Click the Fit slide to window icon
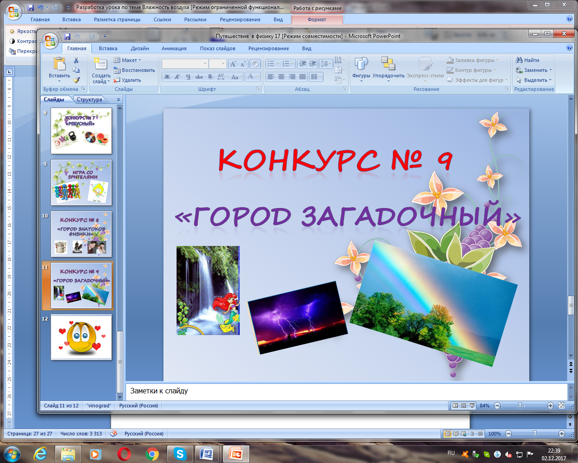 pyautogui.click(x=561, y=406)
